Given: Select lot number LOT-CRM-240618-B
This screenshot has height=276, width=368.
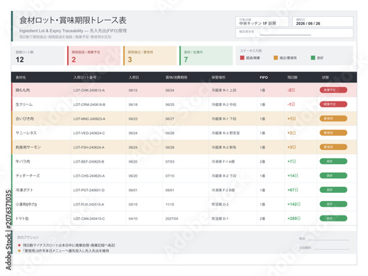Looking at the screenshot, I should click(89, 105).
